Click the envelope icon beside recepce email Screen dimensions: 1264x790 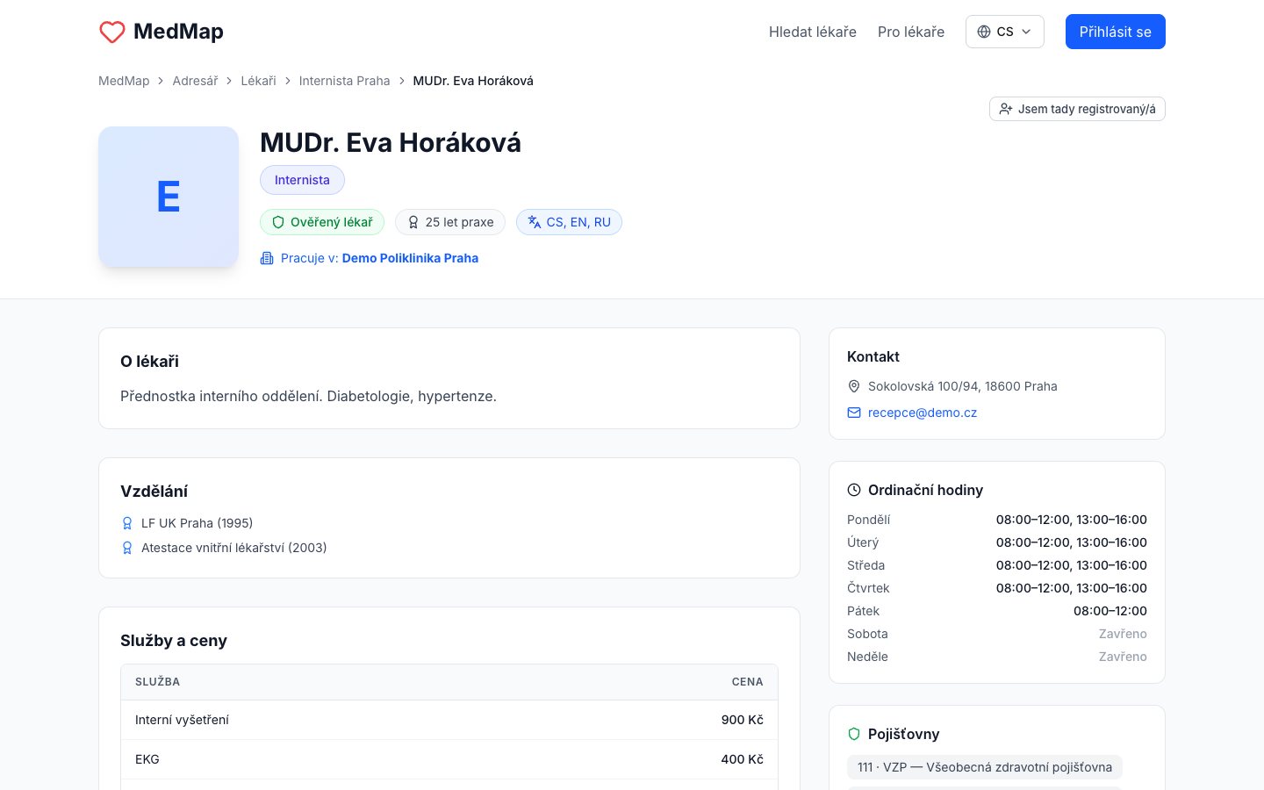(x=854, y=413)
